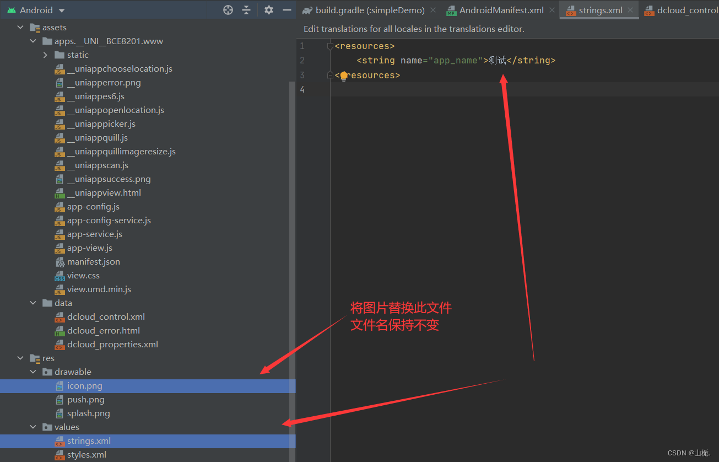Select dcloud_error.html file
Screen dimensions: 719x462
click(103, 330)
